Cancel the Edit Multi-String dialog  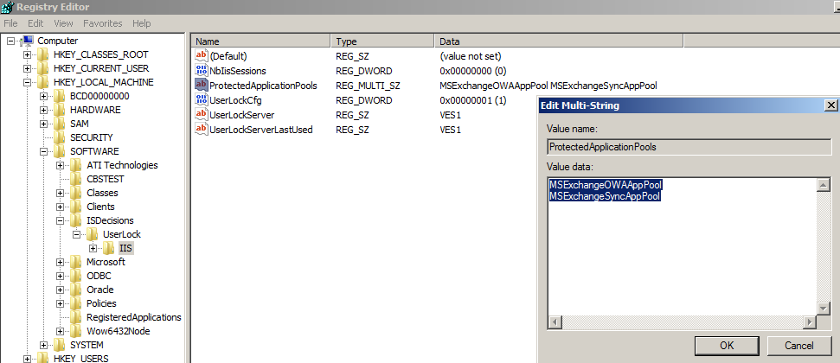tap(799, 346)
